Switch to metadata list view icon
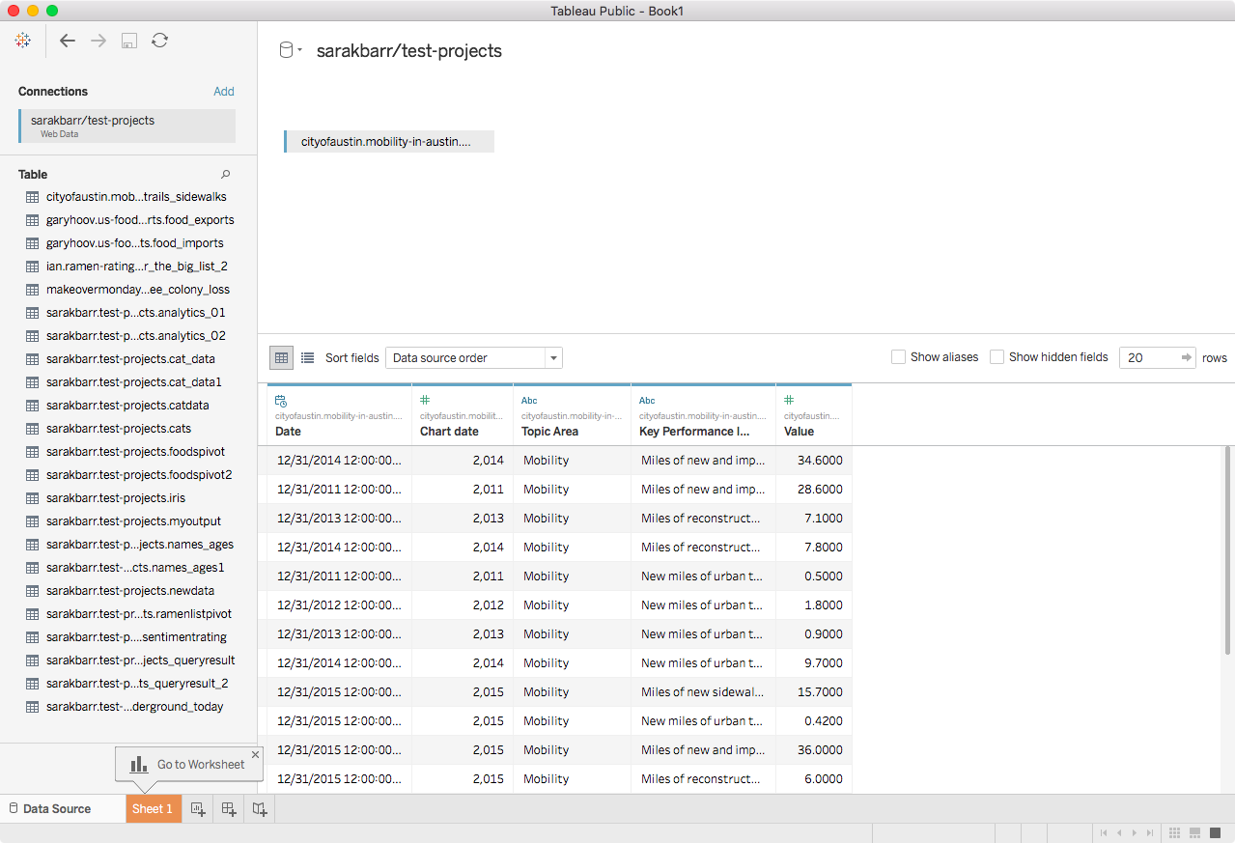The image size is (1235, 843). [x=307, y=357]
